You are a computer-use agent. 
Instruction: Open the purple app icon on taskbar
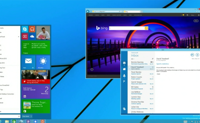point(28,121)
